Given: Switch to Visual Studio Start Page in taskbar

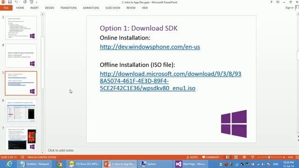Looking at the screenshot, I should (x=191, y=164).
